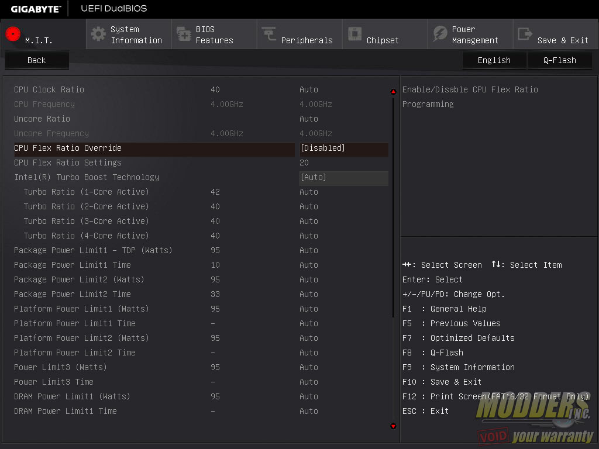Select Package Power Limit1 - TDP (Watts) label
Image resolution: width=599 pixels, height=449 pixels.
[x=93, y=250]
